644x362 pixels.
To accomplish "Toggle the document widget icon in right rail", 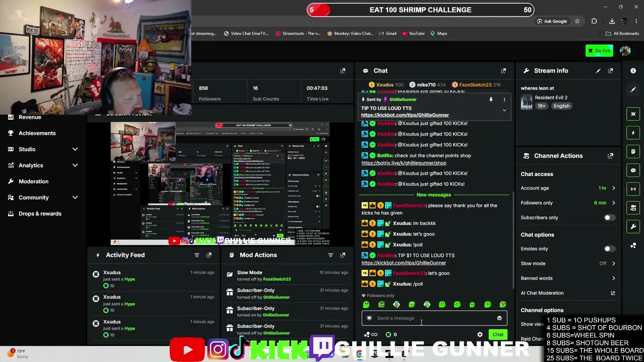I will (x=633, y=151).
